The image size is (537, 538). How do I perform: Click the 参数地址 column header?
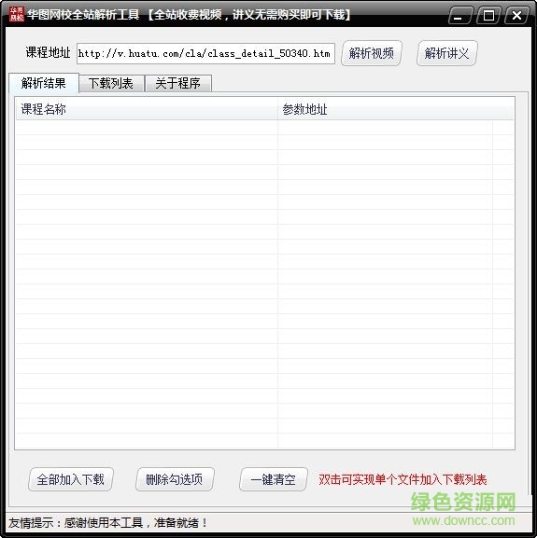click(x=395, y=109)
